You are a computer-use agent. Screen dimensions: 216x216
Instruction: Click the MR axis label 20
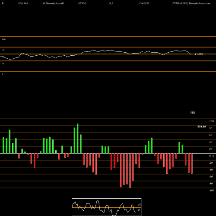point(211,149)
